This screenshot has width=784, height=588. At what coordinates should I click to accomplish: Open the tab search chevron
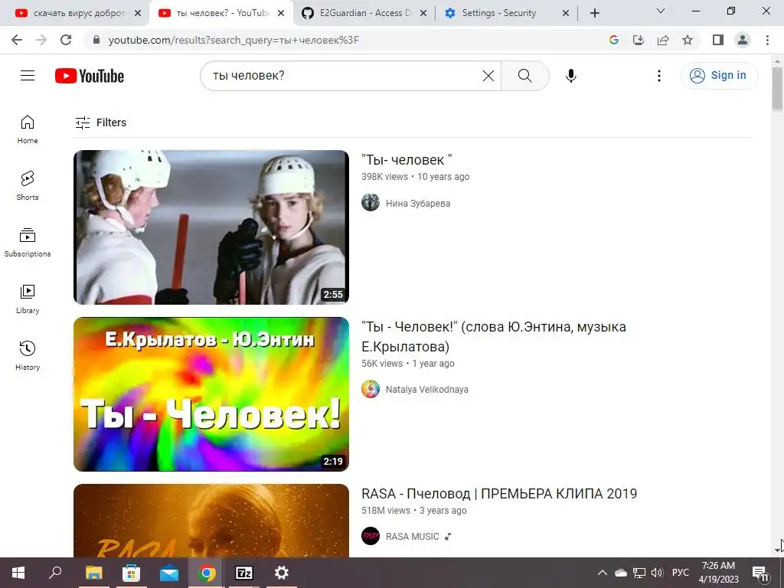pos(661,11)
